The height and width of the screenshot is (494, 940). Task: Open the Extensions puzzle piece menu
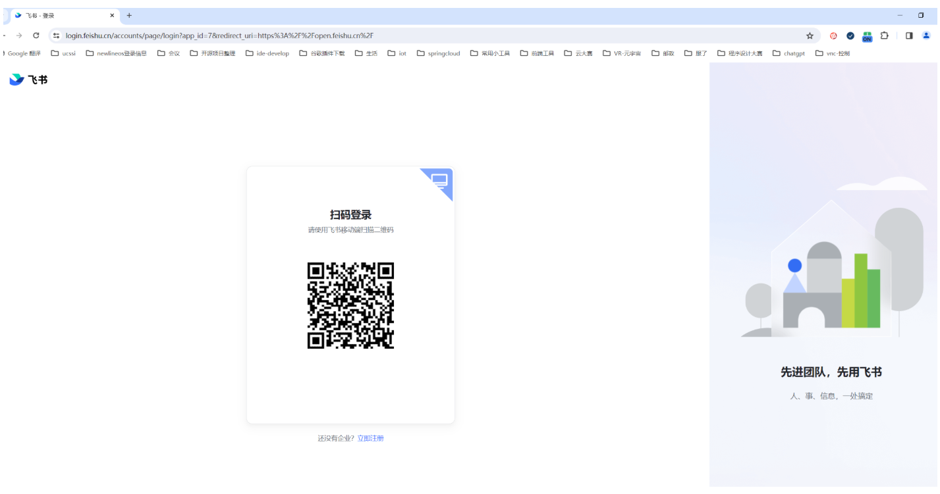[884, 36]
